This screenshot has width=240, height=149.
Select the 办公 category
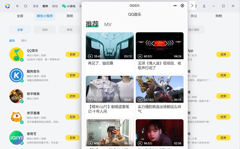click(194, 16)
